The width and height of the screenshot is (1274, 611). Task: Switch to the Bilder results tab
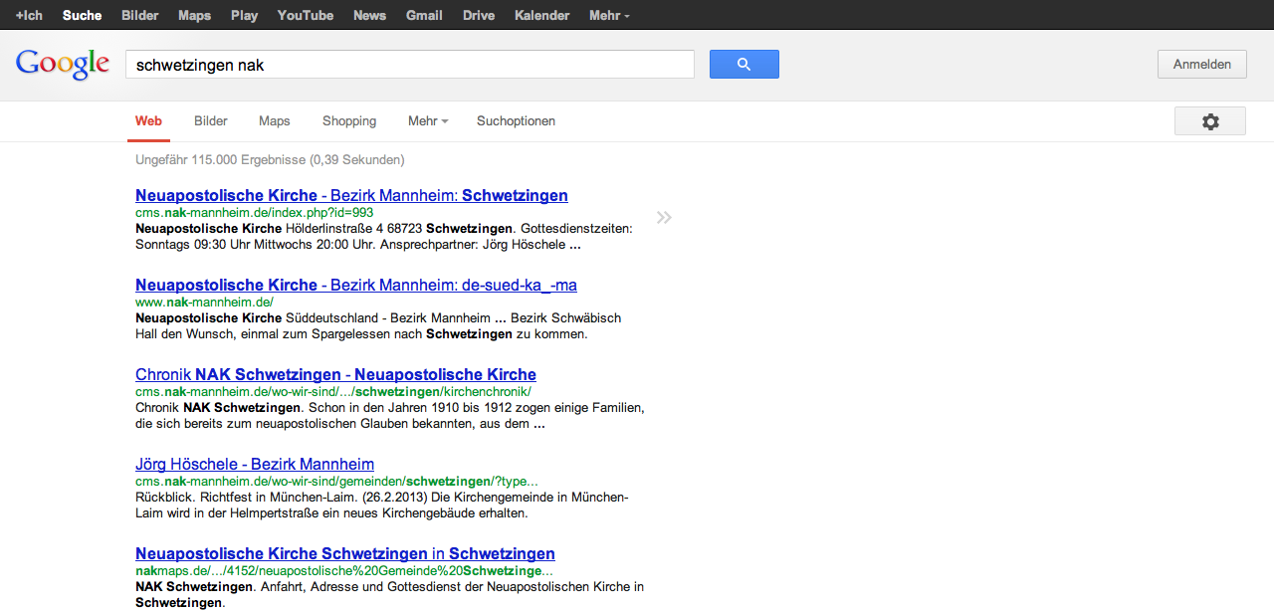[211, 121]
